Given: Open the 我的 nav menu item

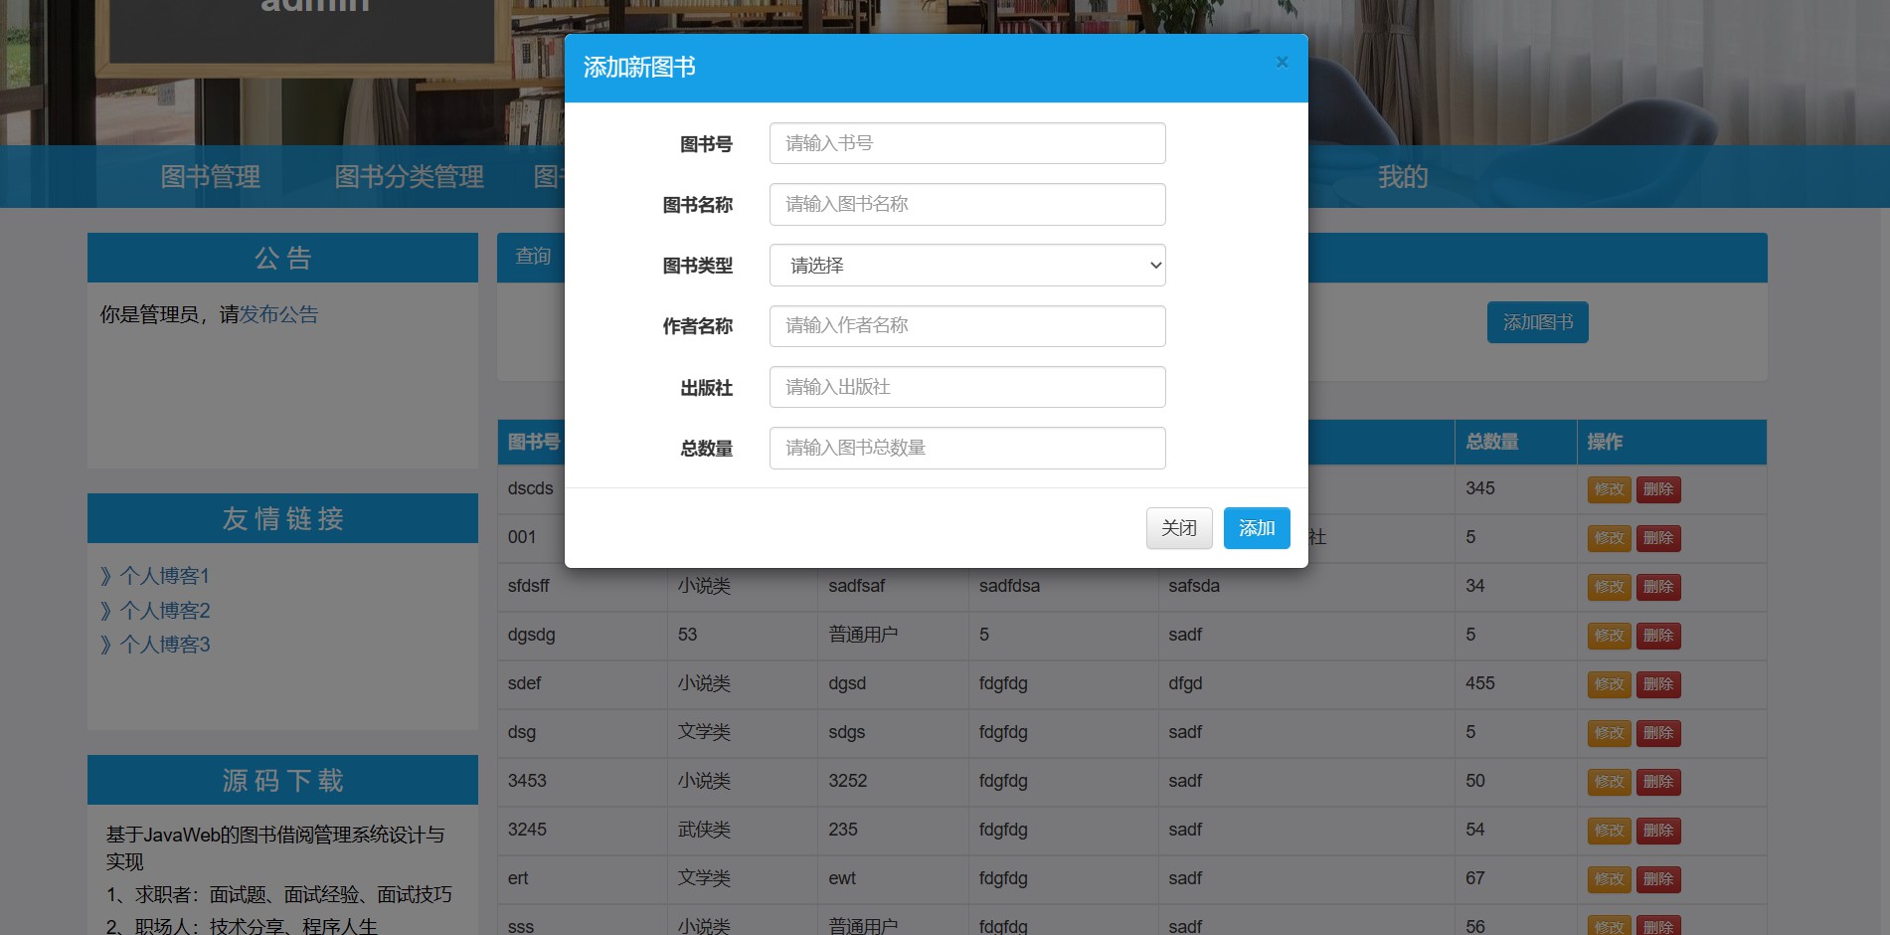Looking at the screenshot, I should pos(1403,177).
